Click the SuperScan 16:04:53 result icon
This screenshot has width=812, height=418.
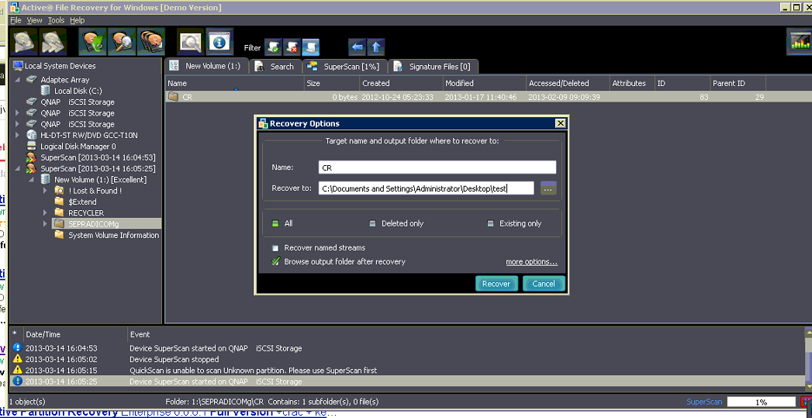(x=32, y=157)
